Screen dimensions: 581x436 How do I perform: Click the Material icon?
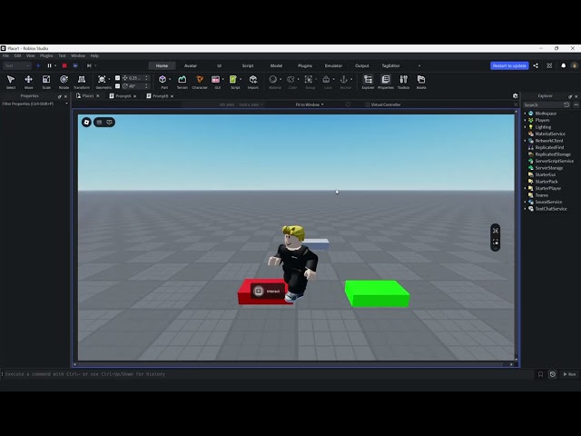tap(273, 79)
